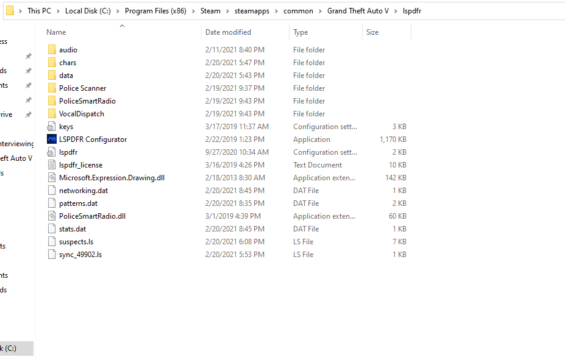Click the folder icon in address bar

tap(10, 11)
